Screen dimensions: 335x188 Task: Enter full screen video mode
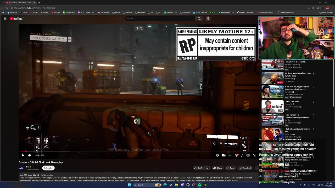[254, 155]
